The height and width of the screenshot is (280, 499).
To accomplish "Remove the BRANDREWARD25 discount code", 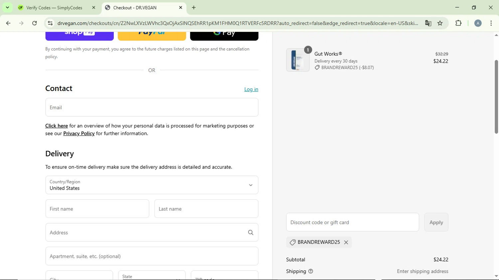I will click(x=346, y=242).
